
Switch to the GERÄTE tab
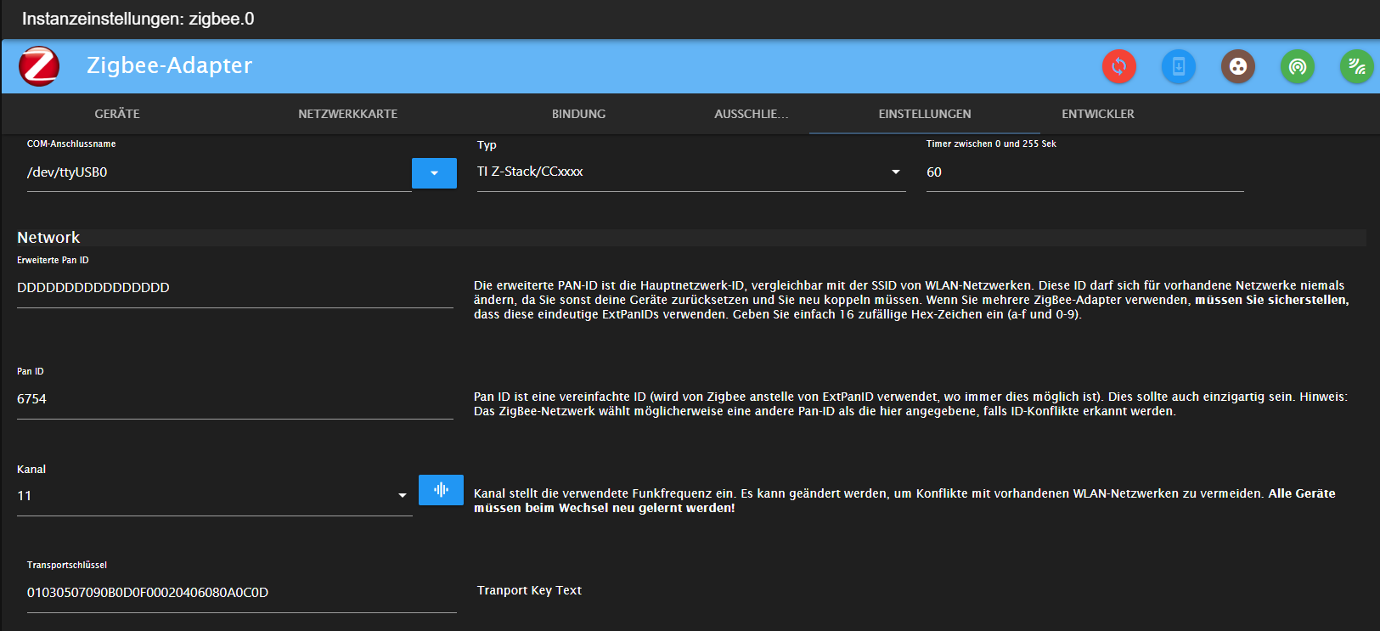117,114
